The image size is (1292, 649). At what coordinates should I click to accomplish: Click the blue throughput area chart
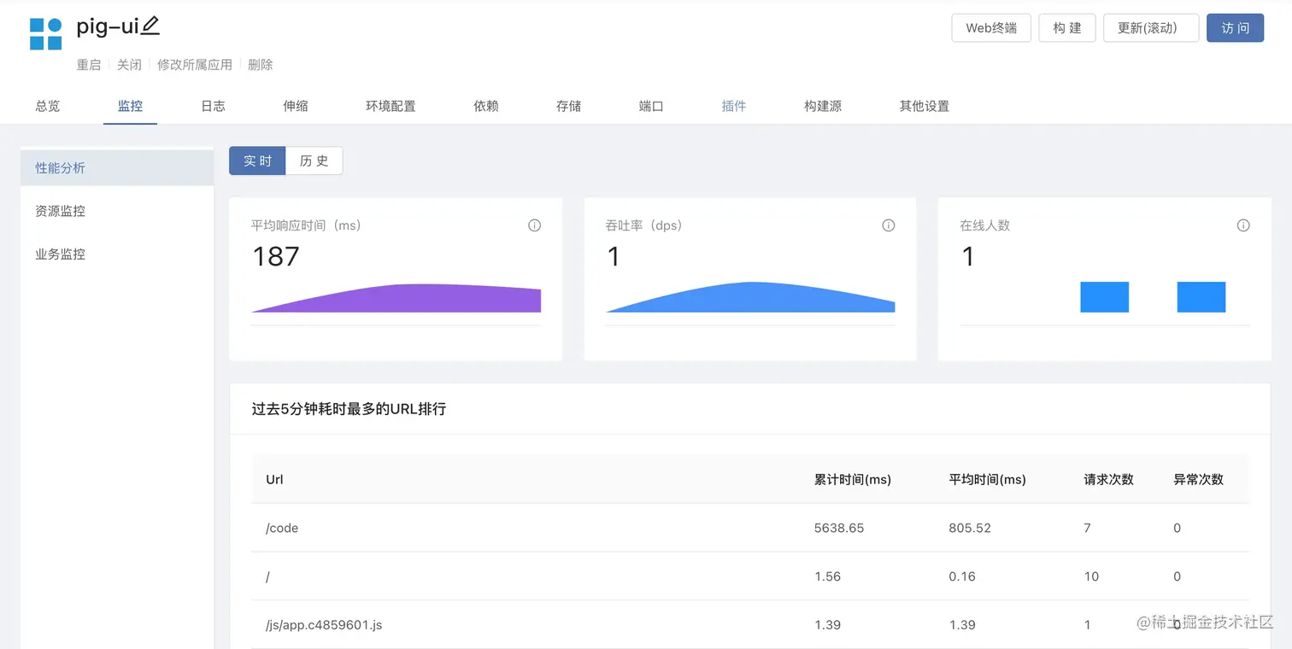(x=750, y=297)
